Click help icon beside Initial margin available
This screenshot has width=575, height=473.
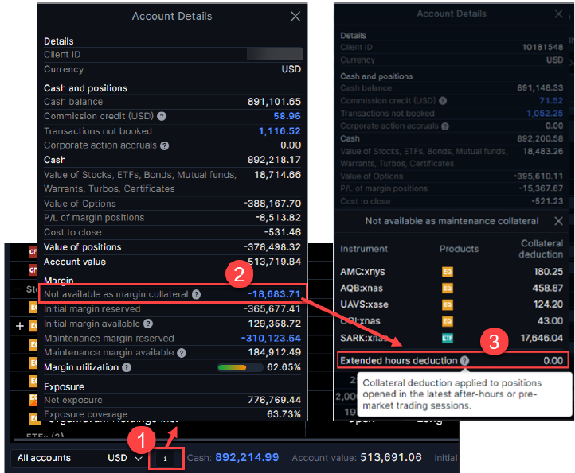(x=147, y=324)
